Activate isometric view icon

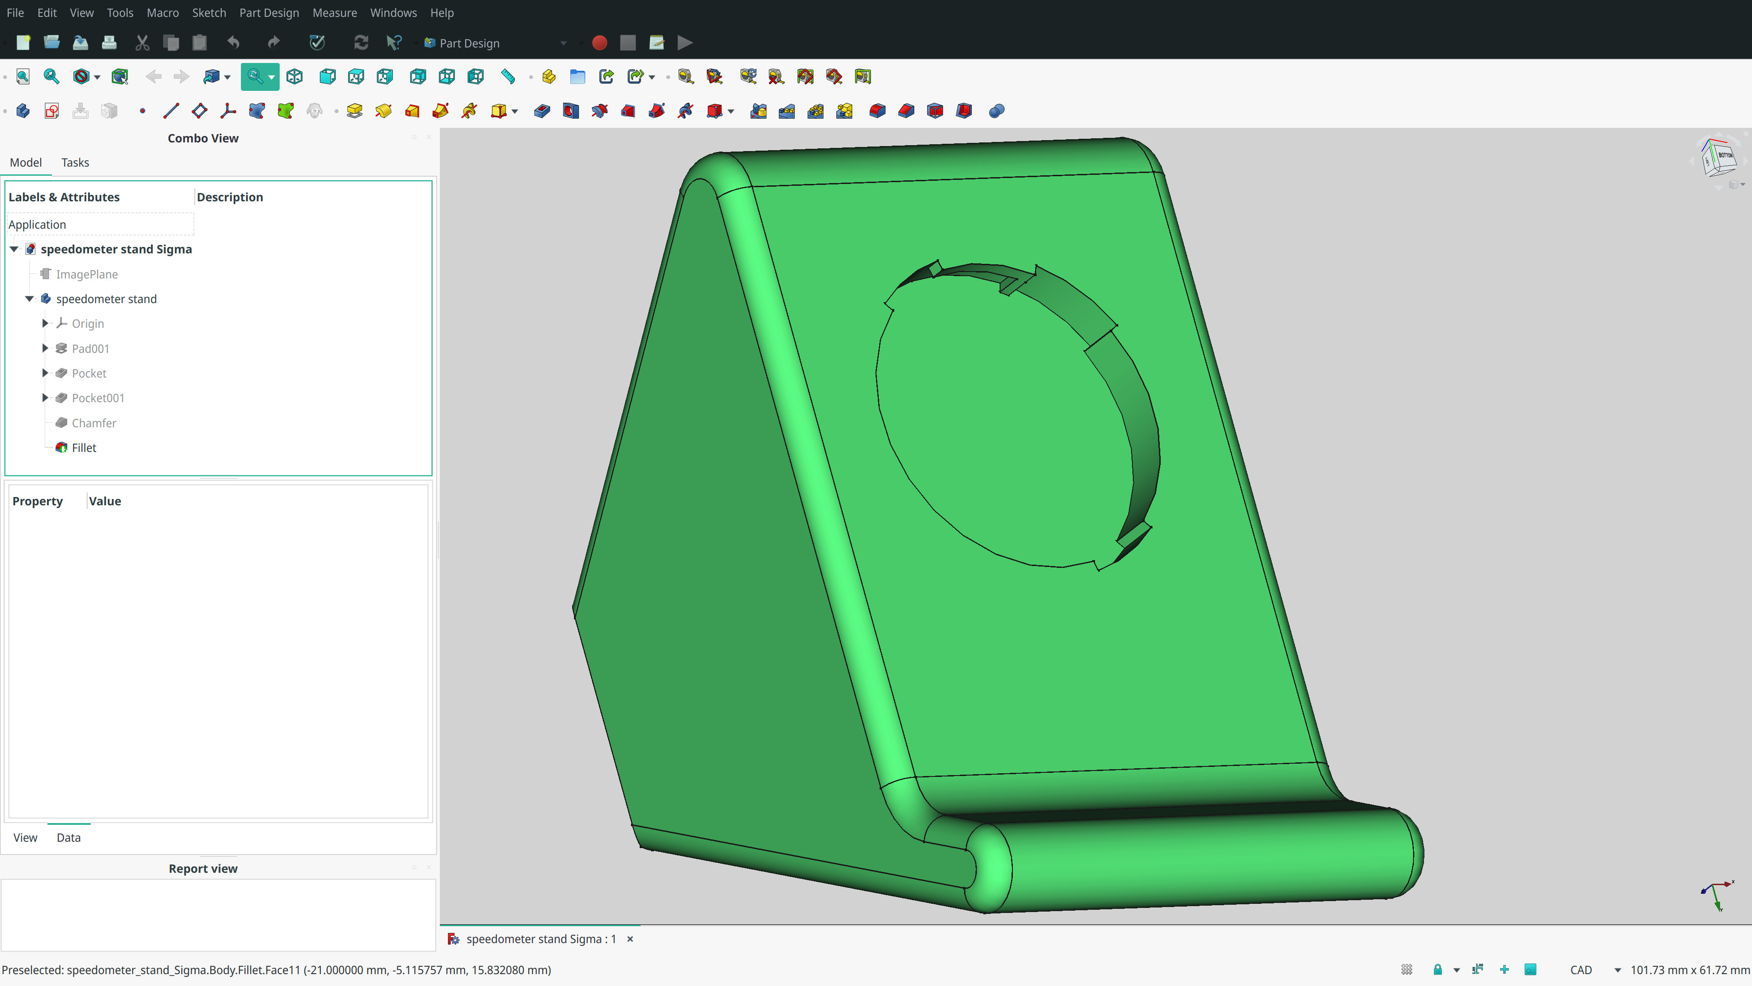coord(294,76)
